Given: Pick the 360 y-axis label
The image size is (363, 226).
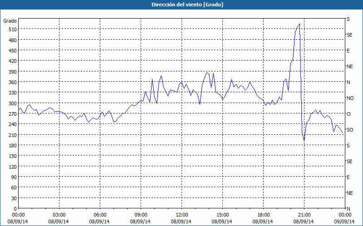Looking at the screenshot, I should click(13, 82).
